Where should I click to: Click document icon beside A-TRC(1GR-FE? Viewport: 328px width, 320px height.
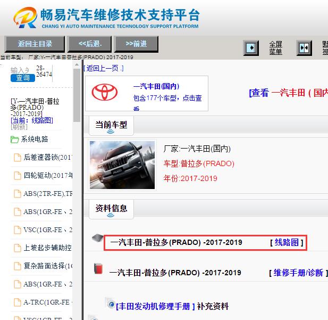[x=18, y=302]
